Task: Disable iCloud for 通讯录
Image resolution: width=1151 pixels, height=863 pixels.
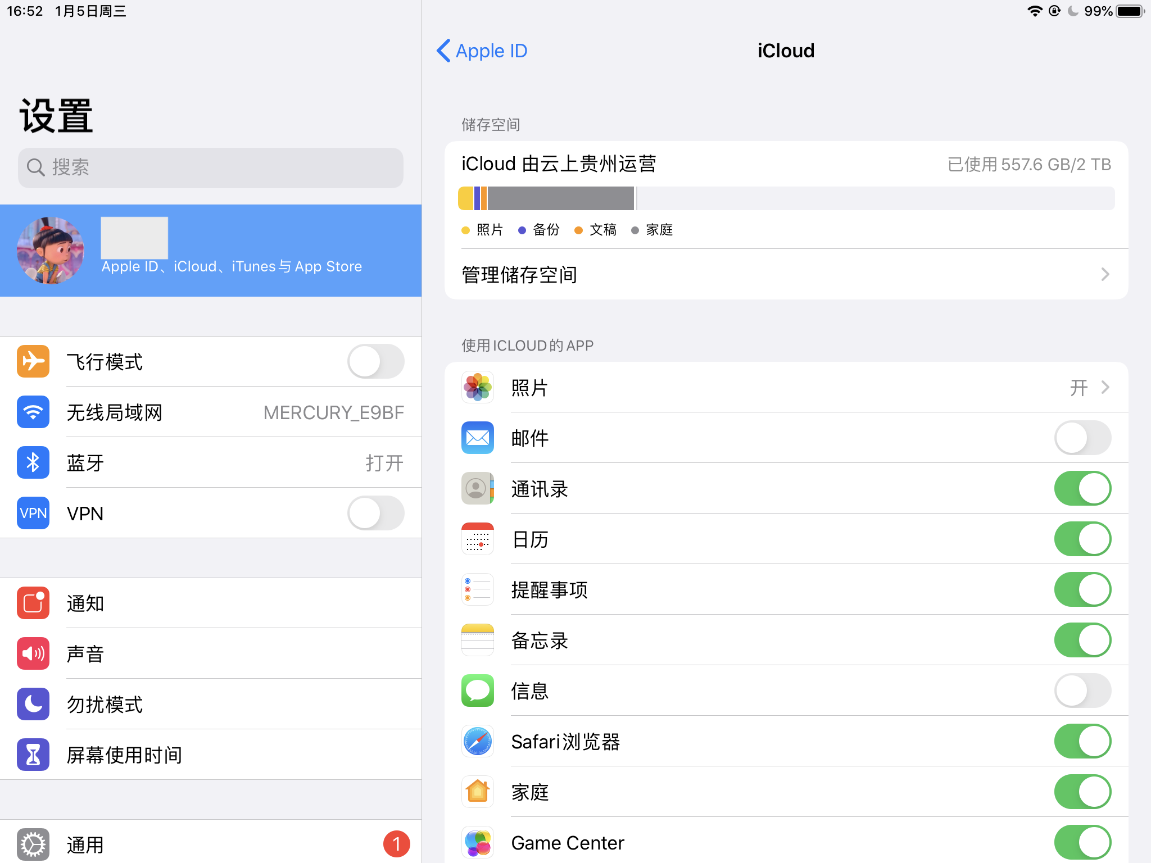Action: pyautogui.click(x=1082, y=488)
